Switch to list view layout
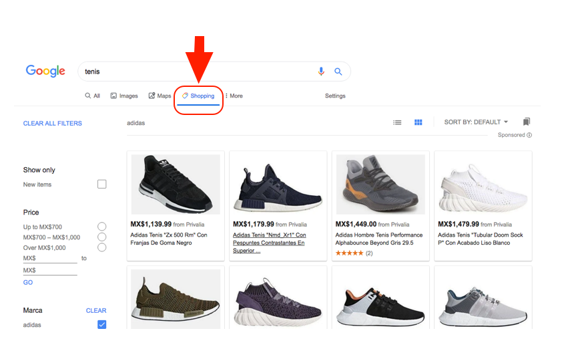Viewport: 566px width, 361px height. [397, 122]
